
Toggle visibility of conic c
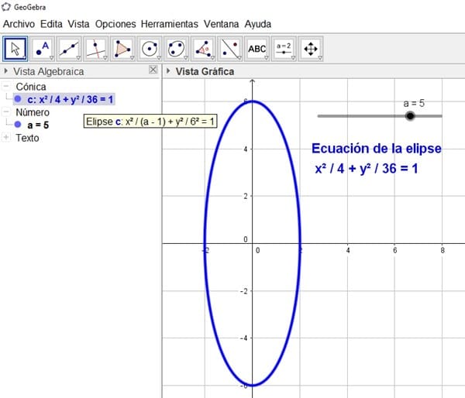[x=18, y=99]
